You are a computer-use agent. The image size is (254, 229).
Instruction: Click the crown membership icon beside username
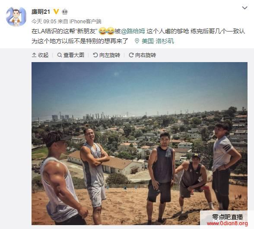(x=65, y=12)
